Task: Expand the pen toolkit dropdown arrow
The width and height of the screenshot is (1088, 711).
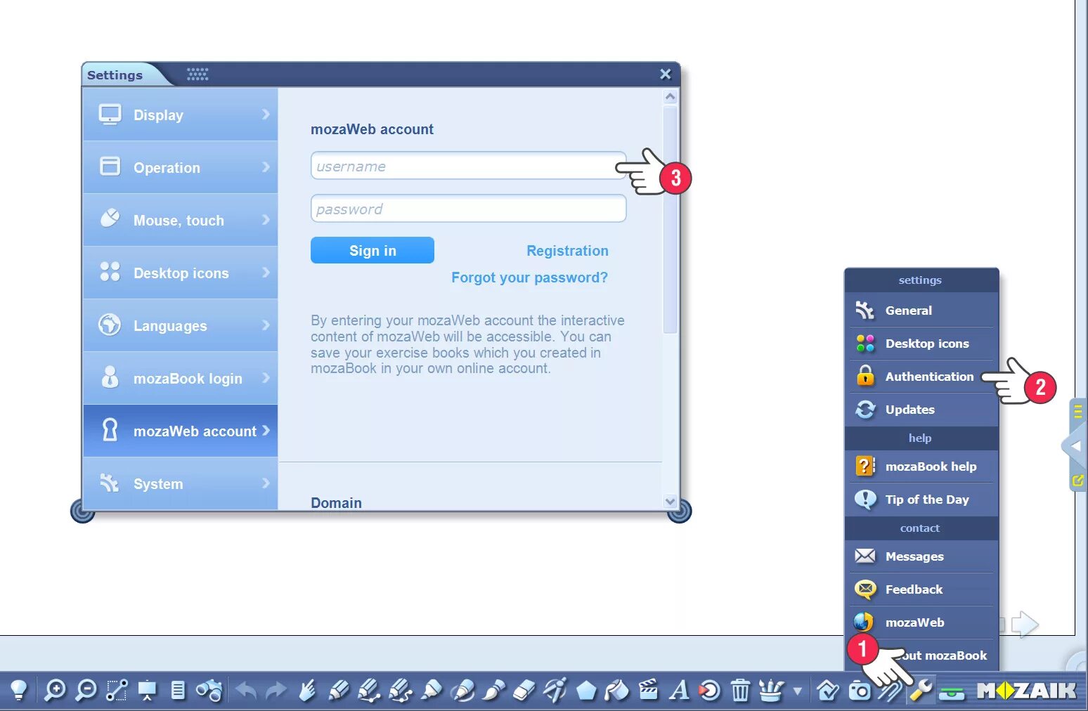Action: (x=798, y=691)
